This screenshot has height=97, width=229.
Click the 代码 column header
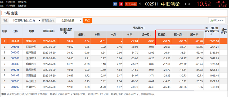(x=15, y=31)
